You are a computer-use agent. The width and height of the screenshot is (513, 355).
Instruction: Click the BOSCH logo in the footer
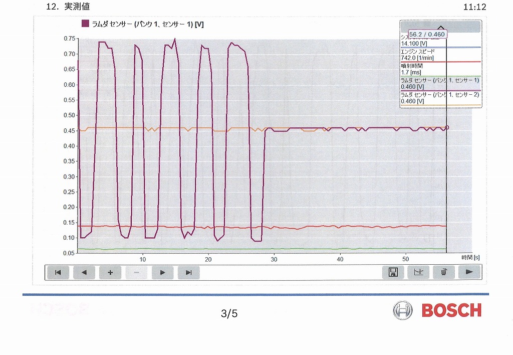click(437, 310)
